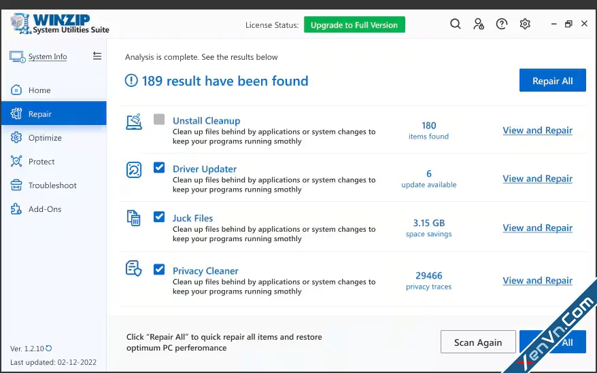
Task: Click the search magnifier icon
Action: (x=456, y=24)
